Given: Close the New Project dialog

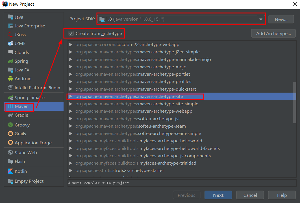Looking at the screenshot, I should click(x=295, y=4).
